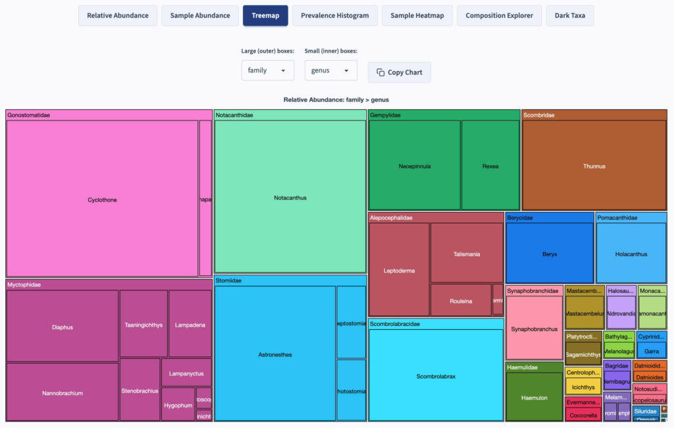Click the Synaphobranchidae family header
Image resolution: width=674 pixels, height=428 pixels.
pos(534,291)
